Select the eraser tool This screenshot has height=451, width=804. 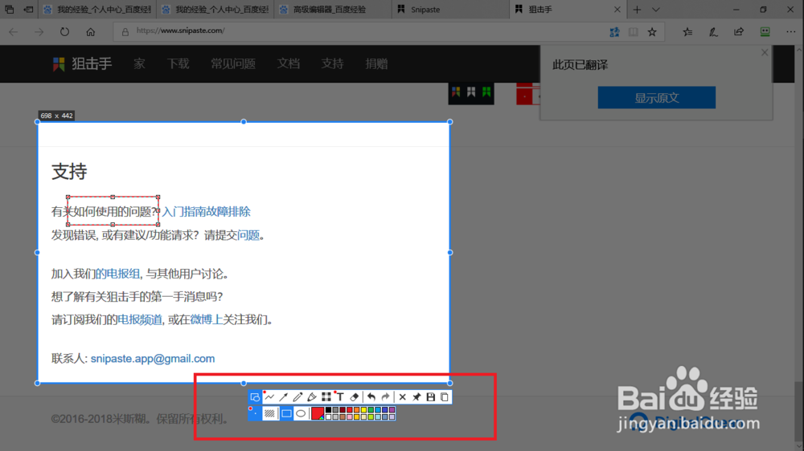(355, 397)
